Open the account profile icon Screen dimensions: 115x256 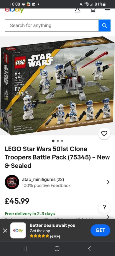pyautogui.click(x=78, y=10)
